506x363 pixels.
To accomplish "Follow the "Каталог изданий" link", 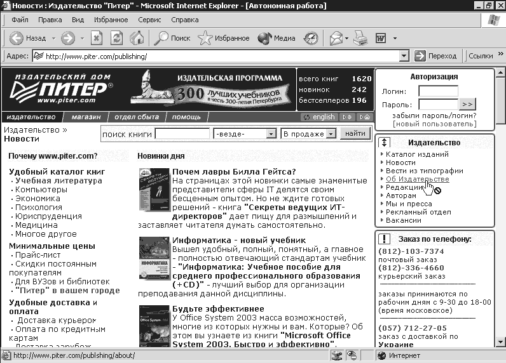I will pyautogui.click(x=417, y=154).
